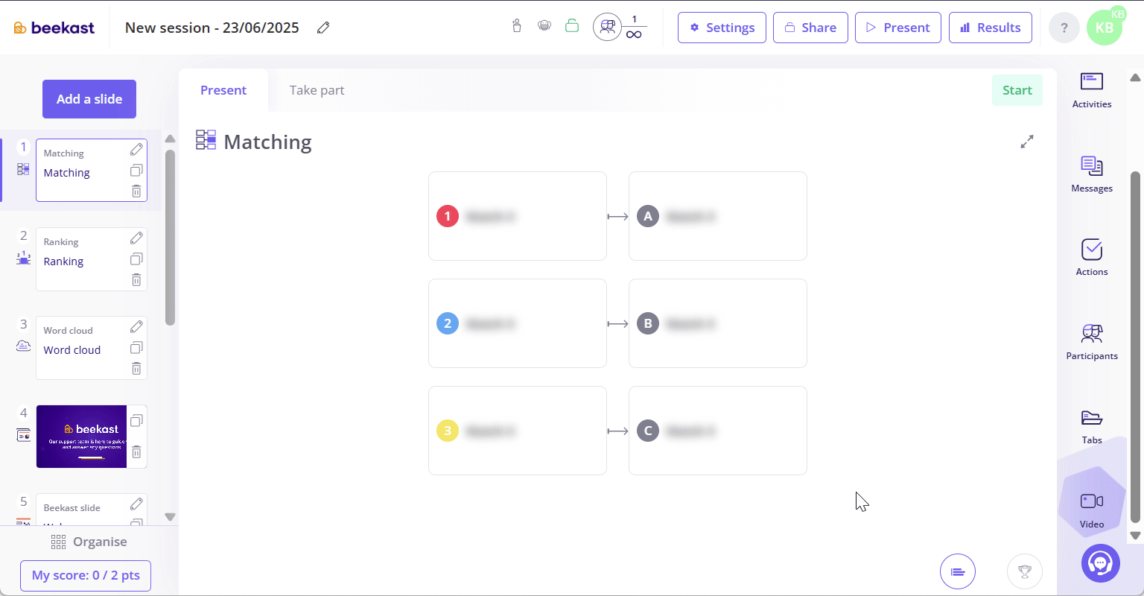The width and height of the screenshot is (1144, 596).
Task: Expand activity to fullscreen with arrows icon
Action: 1027,142
